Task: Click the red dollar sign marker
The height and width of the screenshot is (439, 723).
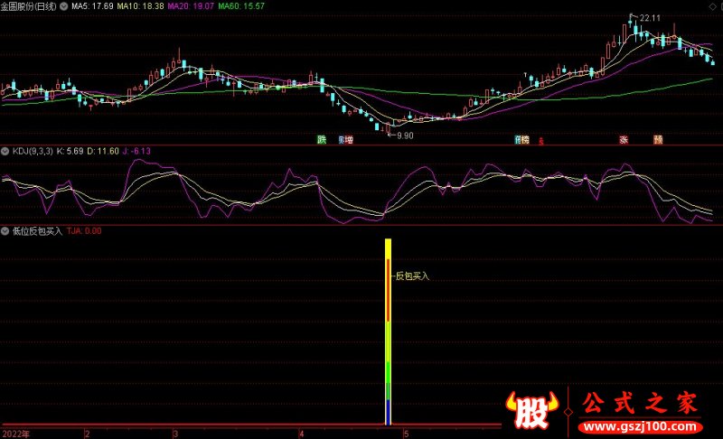Action: (540, 142)
